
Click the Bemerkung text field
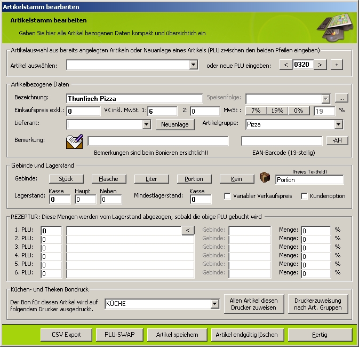click(158, 141)
